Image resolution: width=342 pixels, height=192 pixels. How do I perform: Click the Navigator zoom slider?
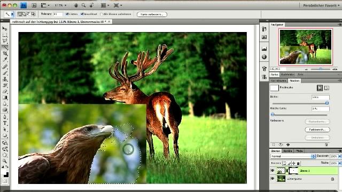(x=321, y=69)
